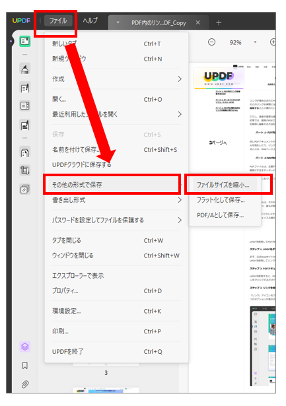The image size is (286, 406).
Task: Select the Comment highlighter tool icon
Action: pyautogui.click(x=25, y=69)
